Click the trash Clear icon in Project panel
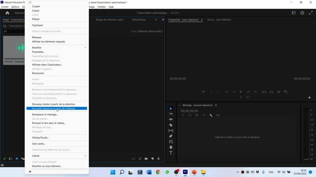Image resolution: width=316 pixels, height=177 pixels. coord(159,159)
